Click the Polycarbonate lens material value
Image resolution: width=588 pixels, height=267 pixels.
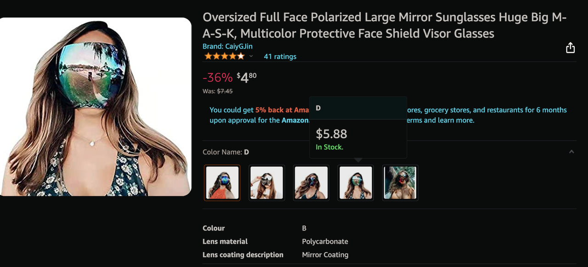pos(325,241)
